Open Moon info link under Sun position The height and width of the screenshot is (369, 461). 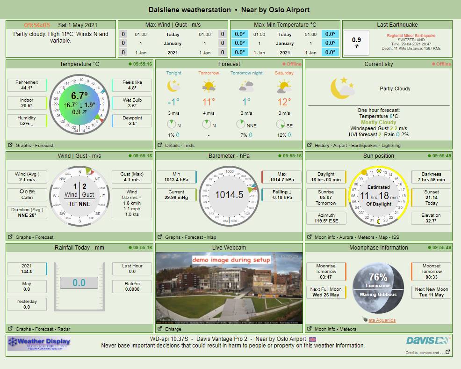click(x=325, y=237)
